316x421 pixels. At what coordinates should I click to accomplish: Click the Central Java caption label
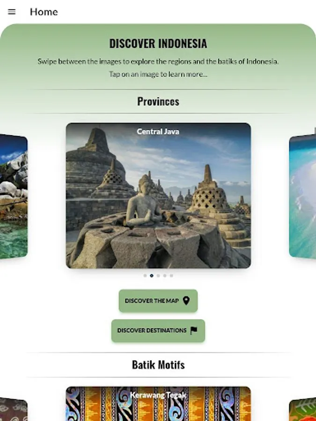tap(158, 131)
